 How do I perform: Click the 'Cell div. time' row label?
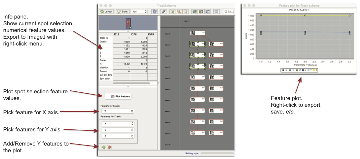click(x=106, y=75)
